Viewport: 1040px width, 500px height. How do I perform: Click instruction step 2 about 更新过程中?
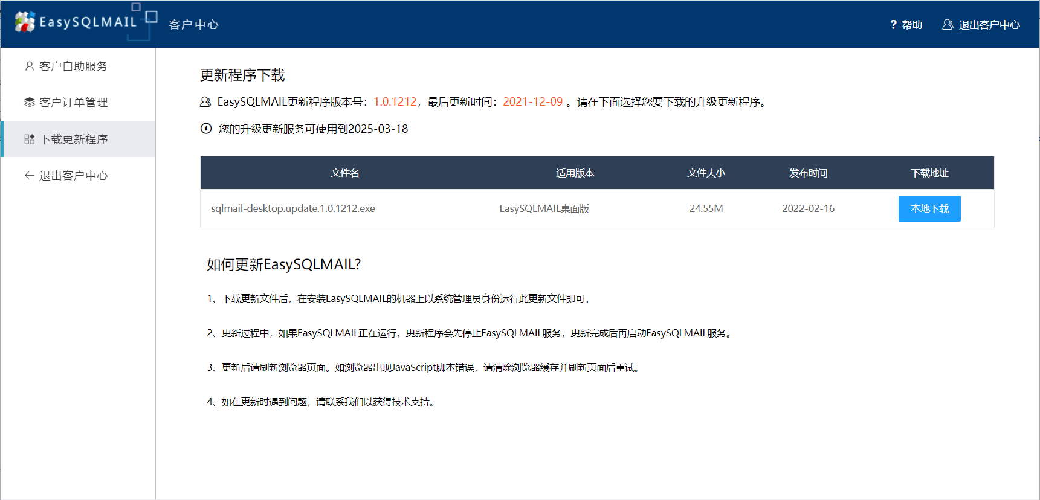point(471,333)
